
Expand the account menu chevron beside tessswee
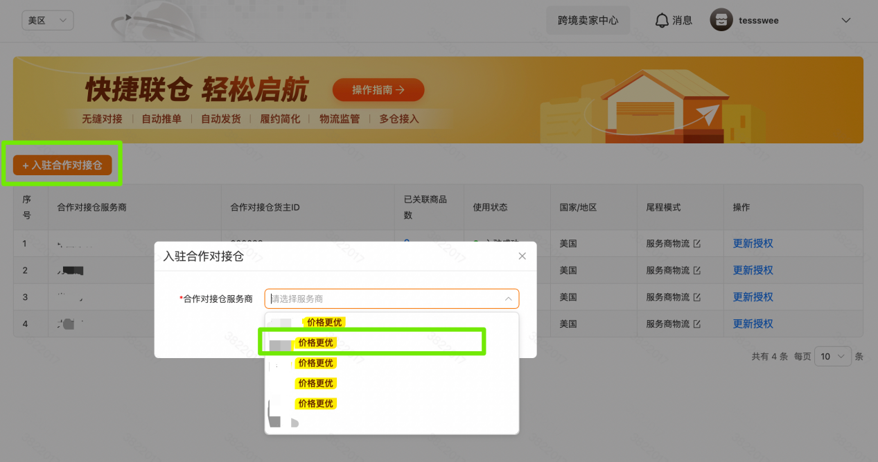(x=845, y=20)
